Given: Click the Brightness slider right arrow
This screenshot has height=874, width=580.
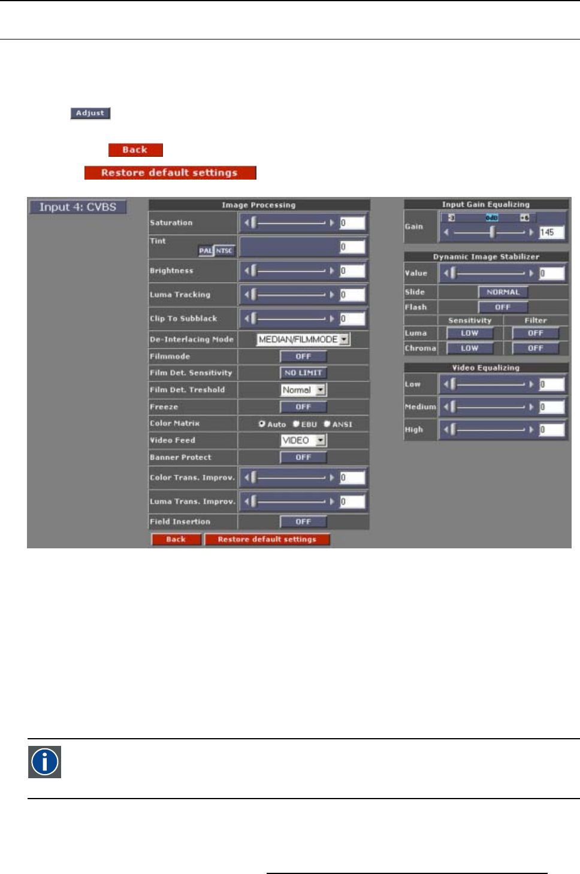Looking at the screenshot, I should pyautogui.click(x=332, y=271).
